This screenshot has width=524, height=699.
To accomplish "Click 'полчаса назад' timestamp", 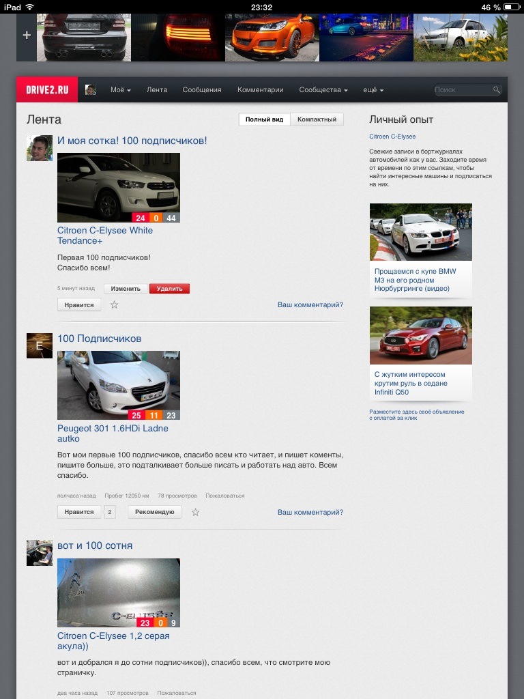I will point(76,496).
